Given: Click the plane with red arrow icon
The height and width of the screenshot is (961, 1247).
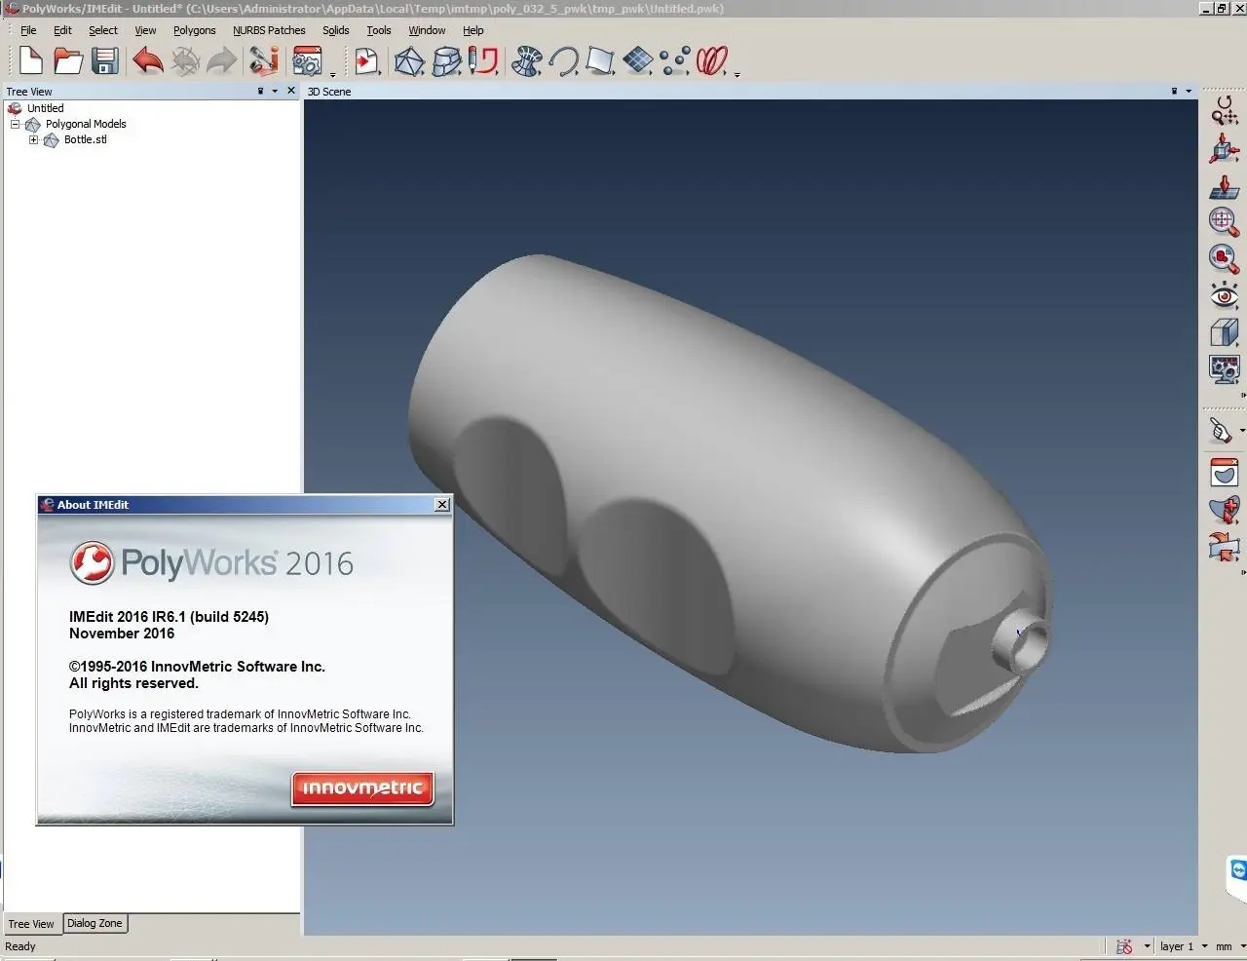Looking at the screenshot, I should pos(1225,186).
